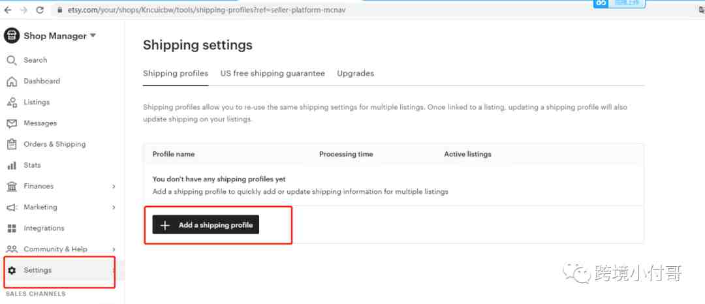Click the Processing time column header
Image resolution: width=705 pixels, height=304 pixels.
[x=346, y=154]
